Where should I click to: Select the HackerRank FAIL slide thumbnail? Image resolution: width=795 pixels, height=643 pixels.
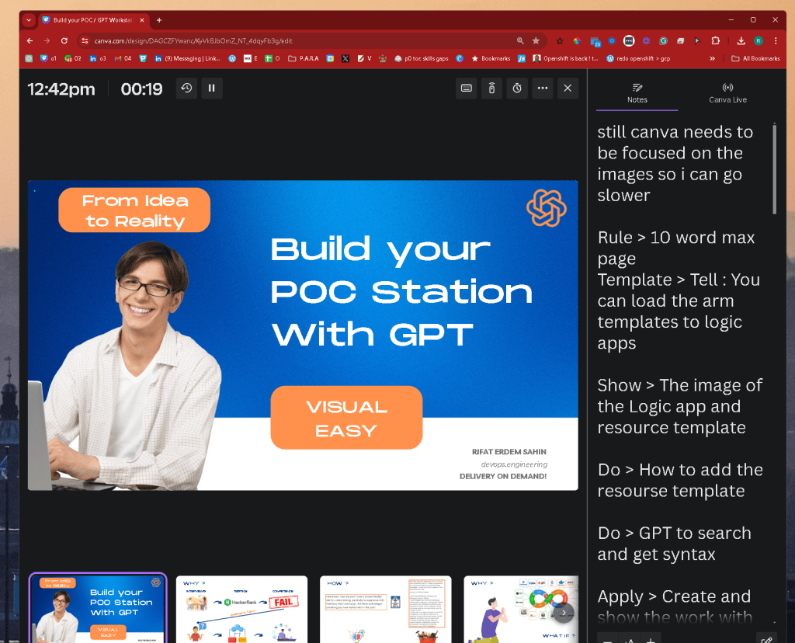pos(242,609)
